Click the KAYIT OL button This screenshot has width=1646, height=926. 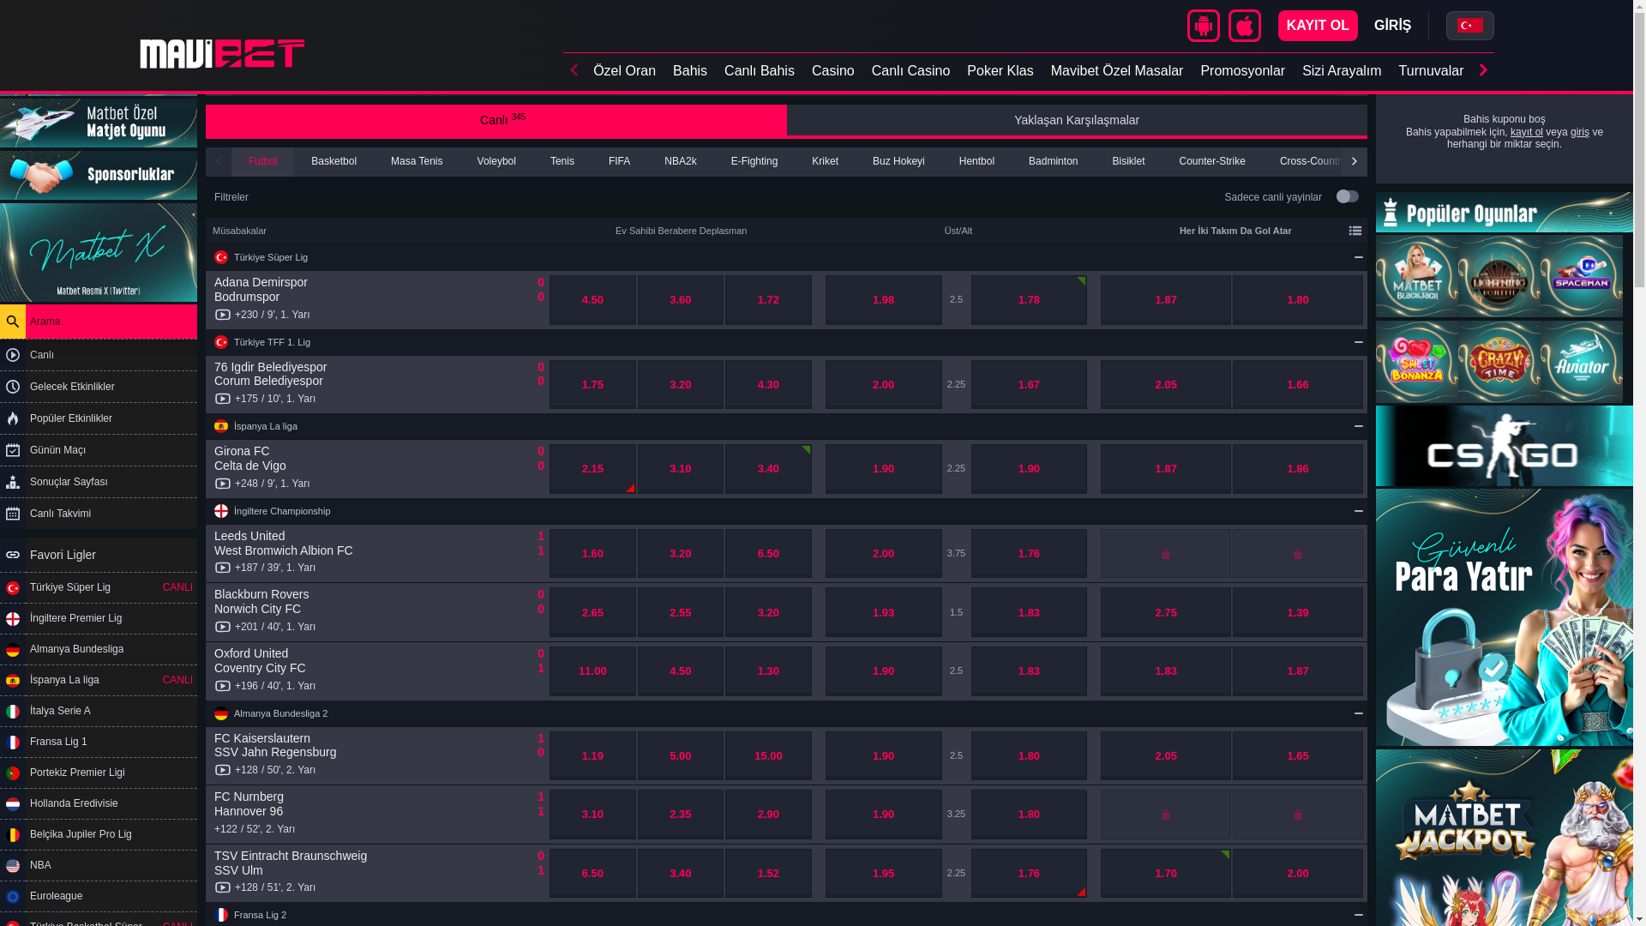point(1318,26)
